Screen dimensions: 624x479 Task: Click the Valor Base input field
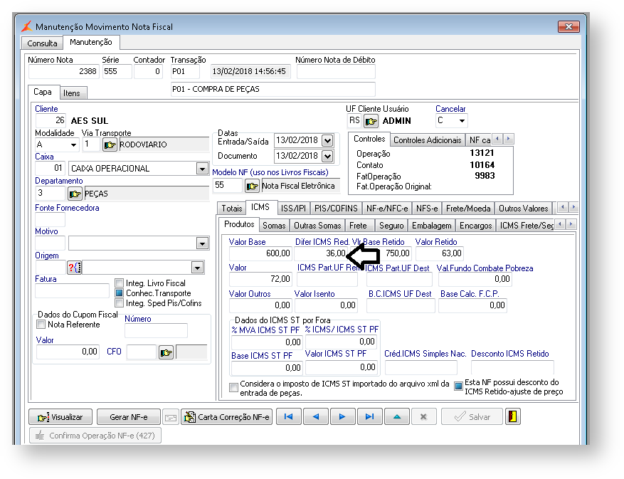tap(260, 253)
